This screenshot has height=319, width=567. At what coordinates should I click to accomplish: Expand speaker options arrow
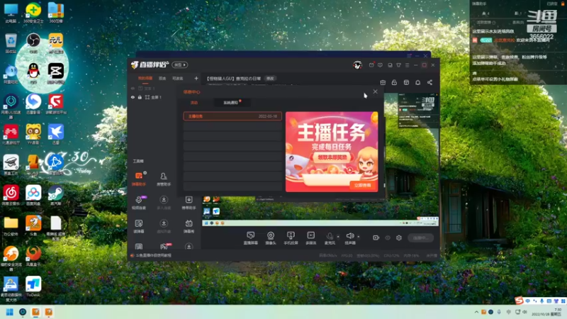(x=359, y=237)
